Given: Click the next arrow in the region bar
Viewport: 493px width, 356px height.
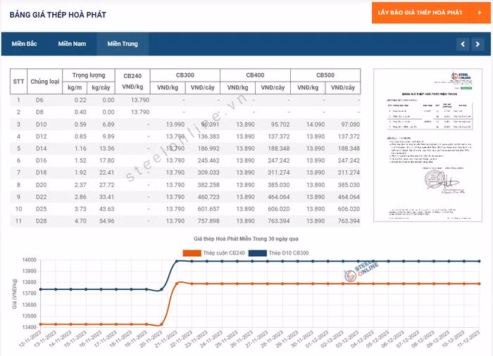Looking at the screenshot, I should (478, 44).
